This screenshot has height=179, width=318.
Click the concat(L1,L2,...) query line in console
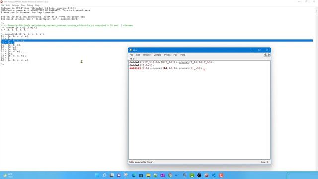point(22,34)
